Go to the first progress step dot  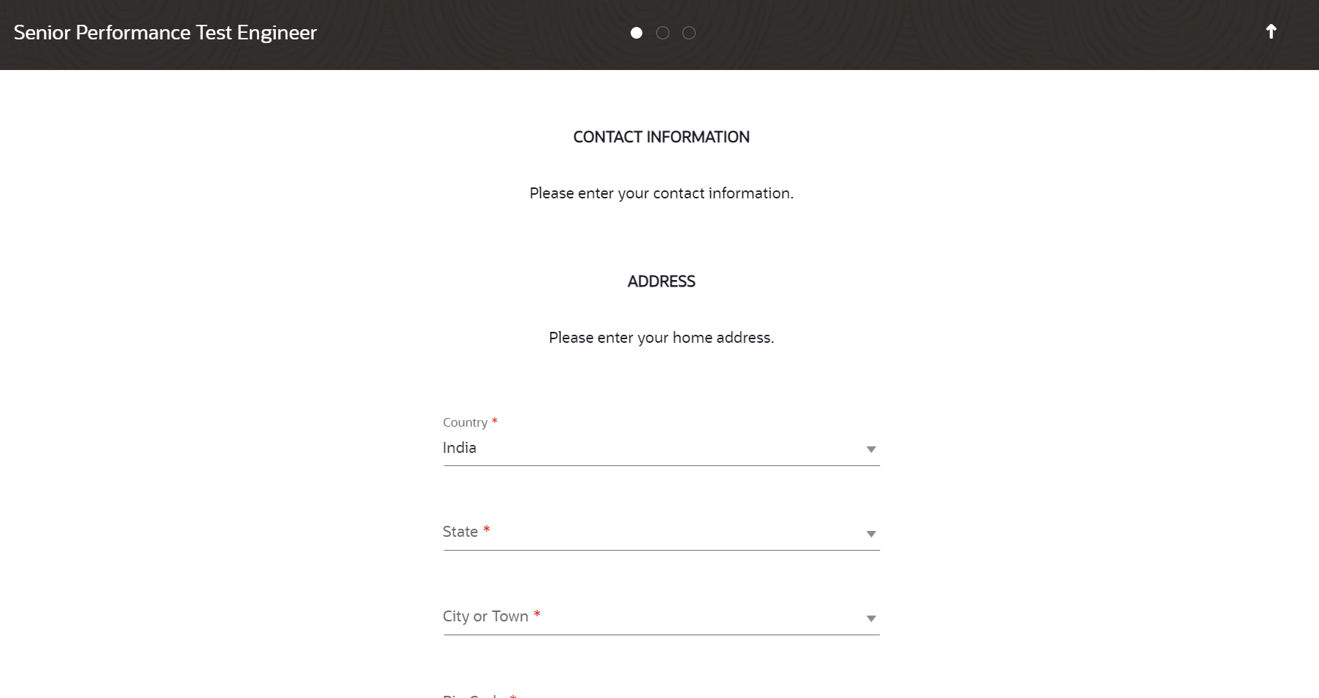click(637, 33)
